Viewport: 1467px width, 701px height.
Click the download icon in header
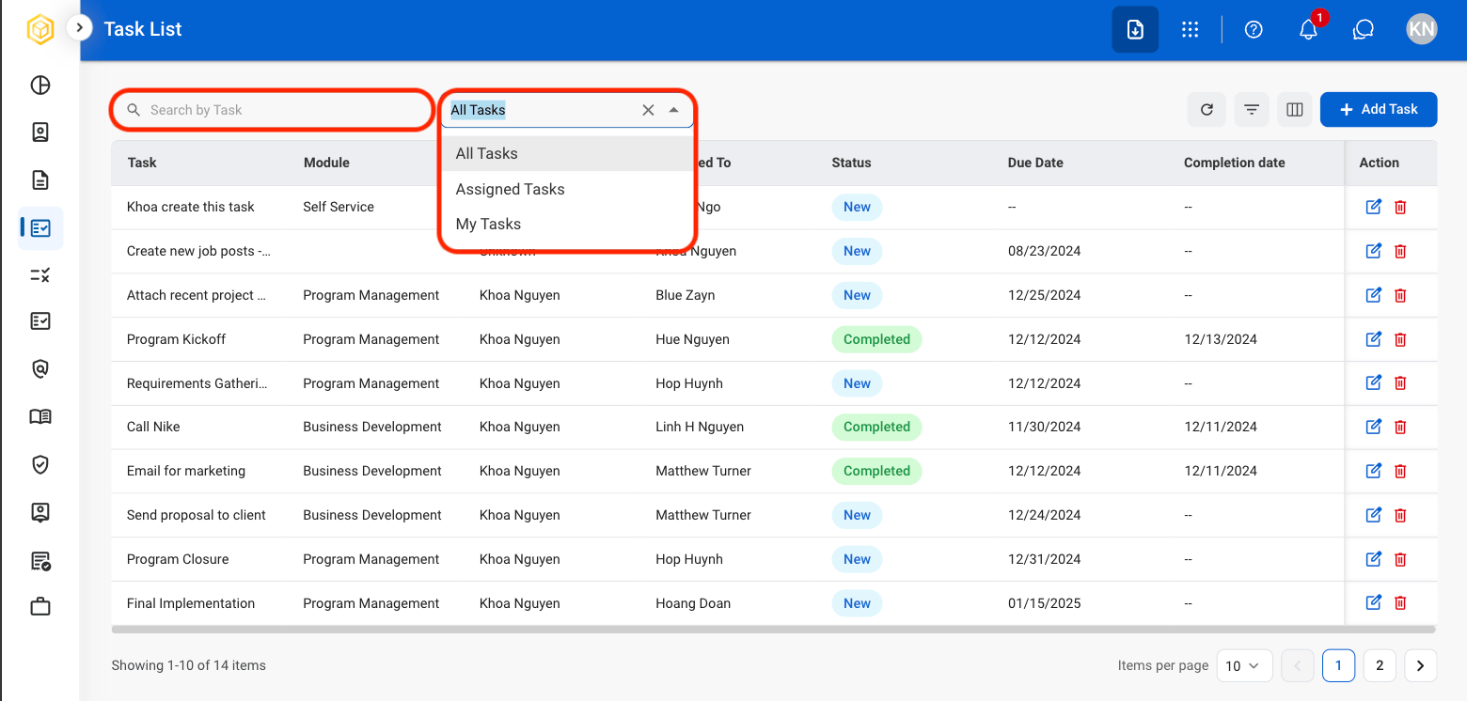(1135, 29)
